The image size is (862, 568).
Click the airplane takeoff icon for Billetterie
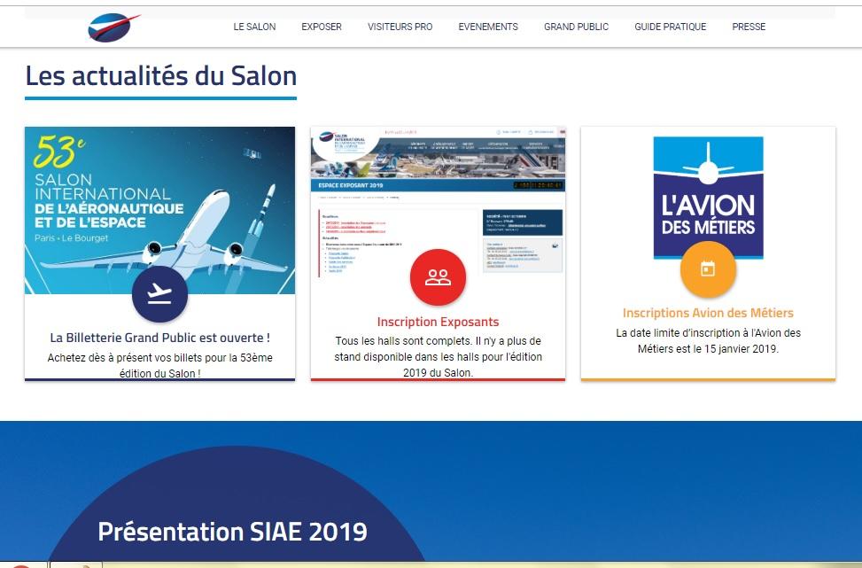(x=159, y=294)
